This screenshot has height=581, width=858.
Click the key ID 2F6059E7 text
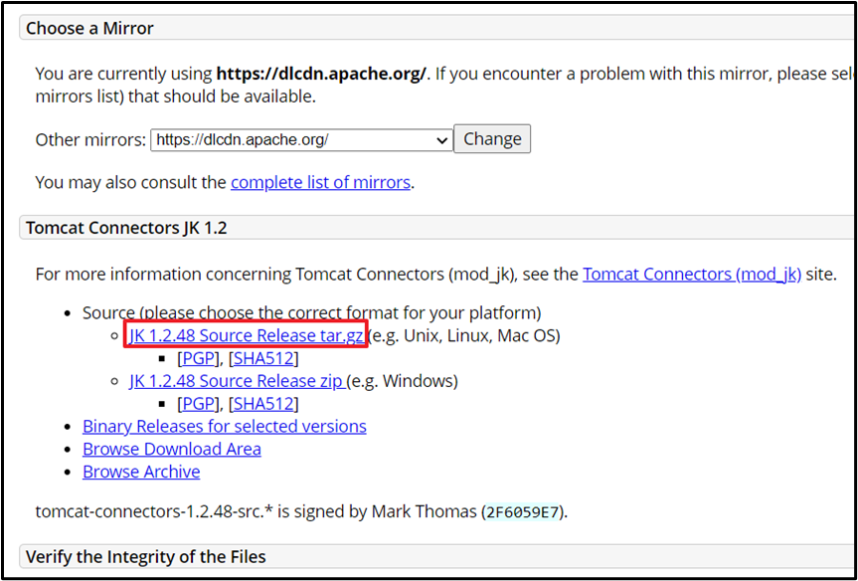[522, 513]
